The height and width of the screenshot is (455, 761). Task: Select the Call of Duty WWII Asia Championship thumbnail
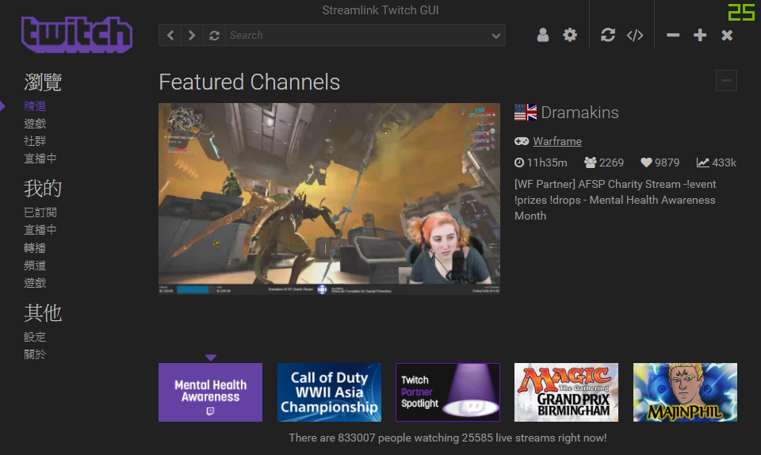pyautogui.click(x=329, y=392)
